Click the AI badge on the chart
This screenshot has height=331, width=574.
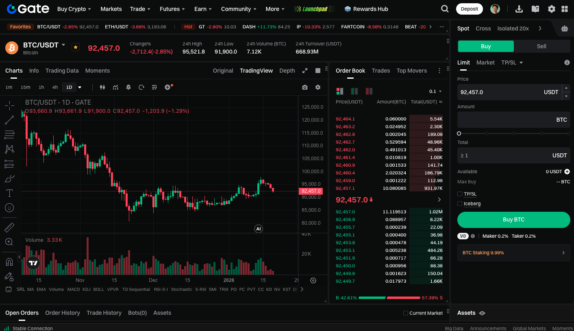(258, 229)
